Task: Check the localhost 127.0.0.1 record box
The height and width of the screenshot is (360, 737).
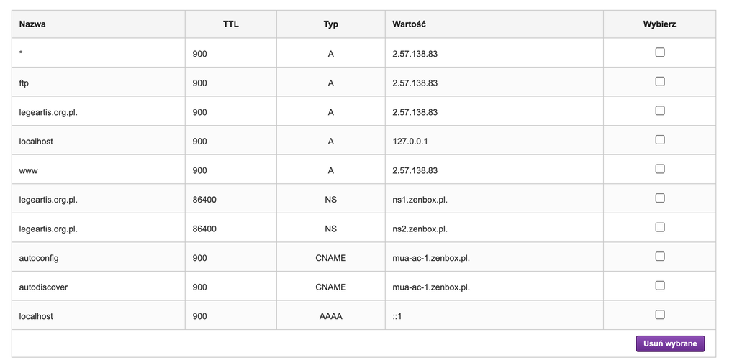Action: (659, 140)
